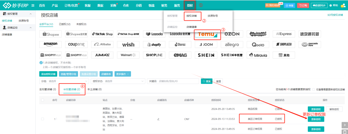Click the edit store alias pencil icon
348x134 pixels.
click(158, 119)
